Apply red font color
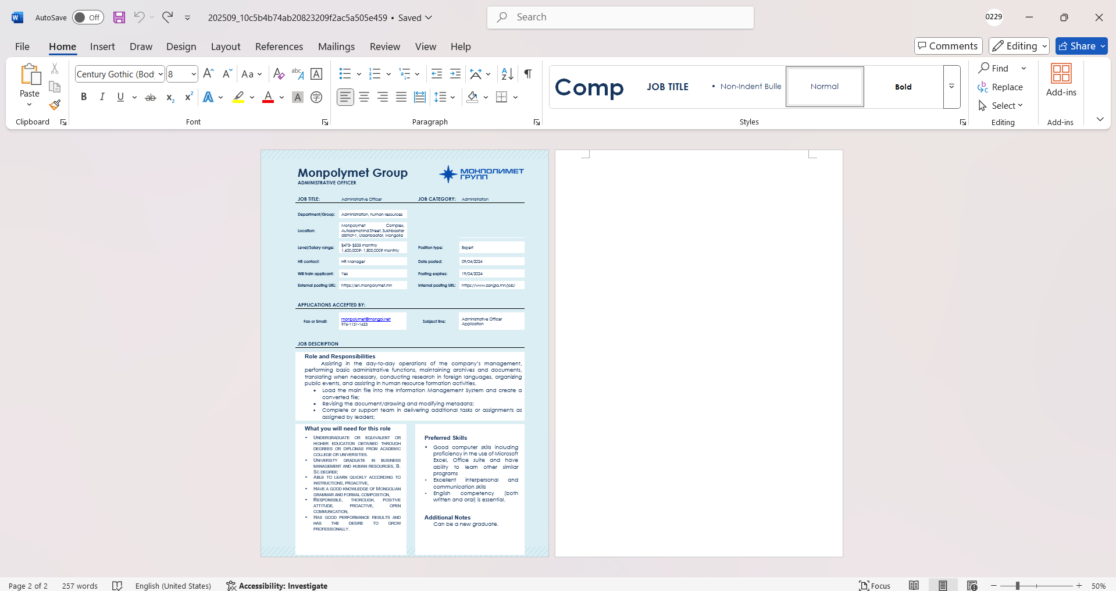The width and height of the screenshot is (1116, 591). tap(268, 97)
